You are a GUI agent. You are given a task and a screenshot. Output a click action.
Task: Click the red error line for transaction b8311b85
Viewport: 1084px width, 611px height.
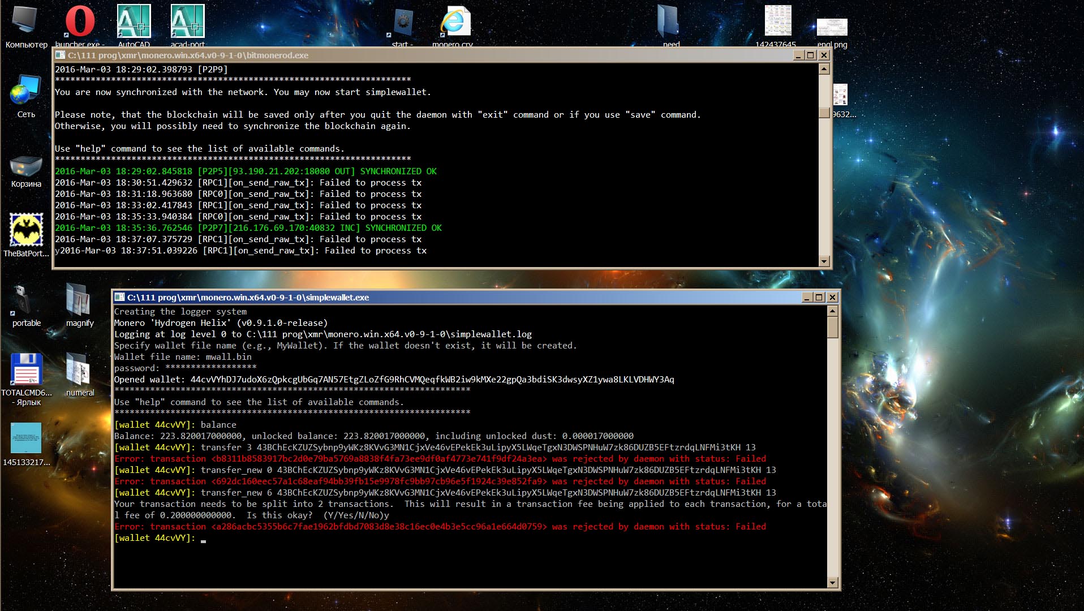(440, 459)
